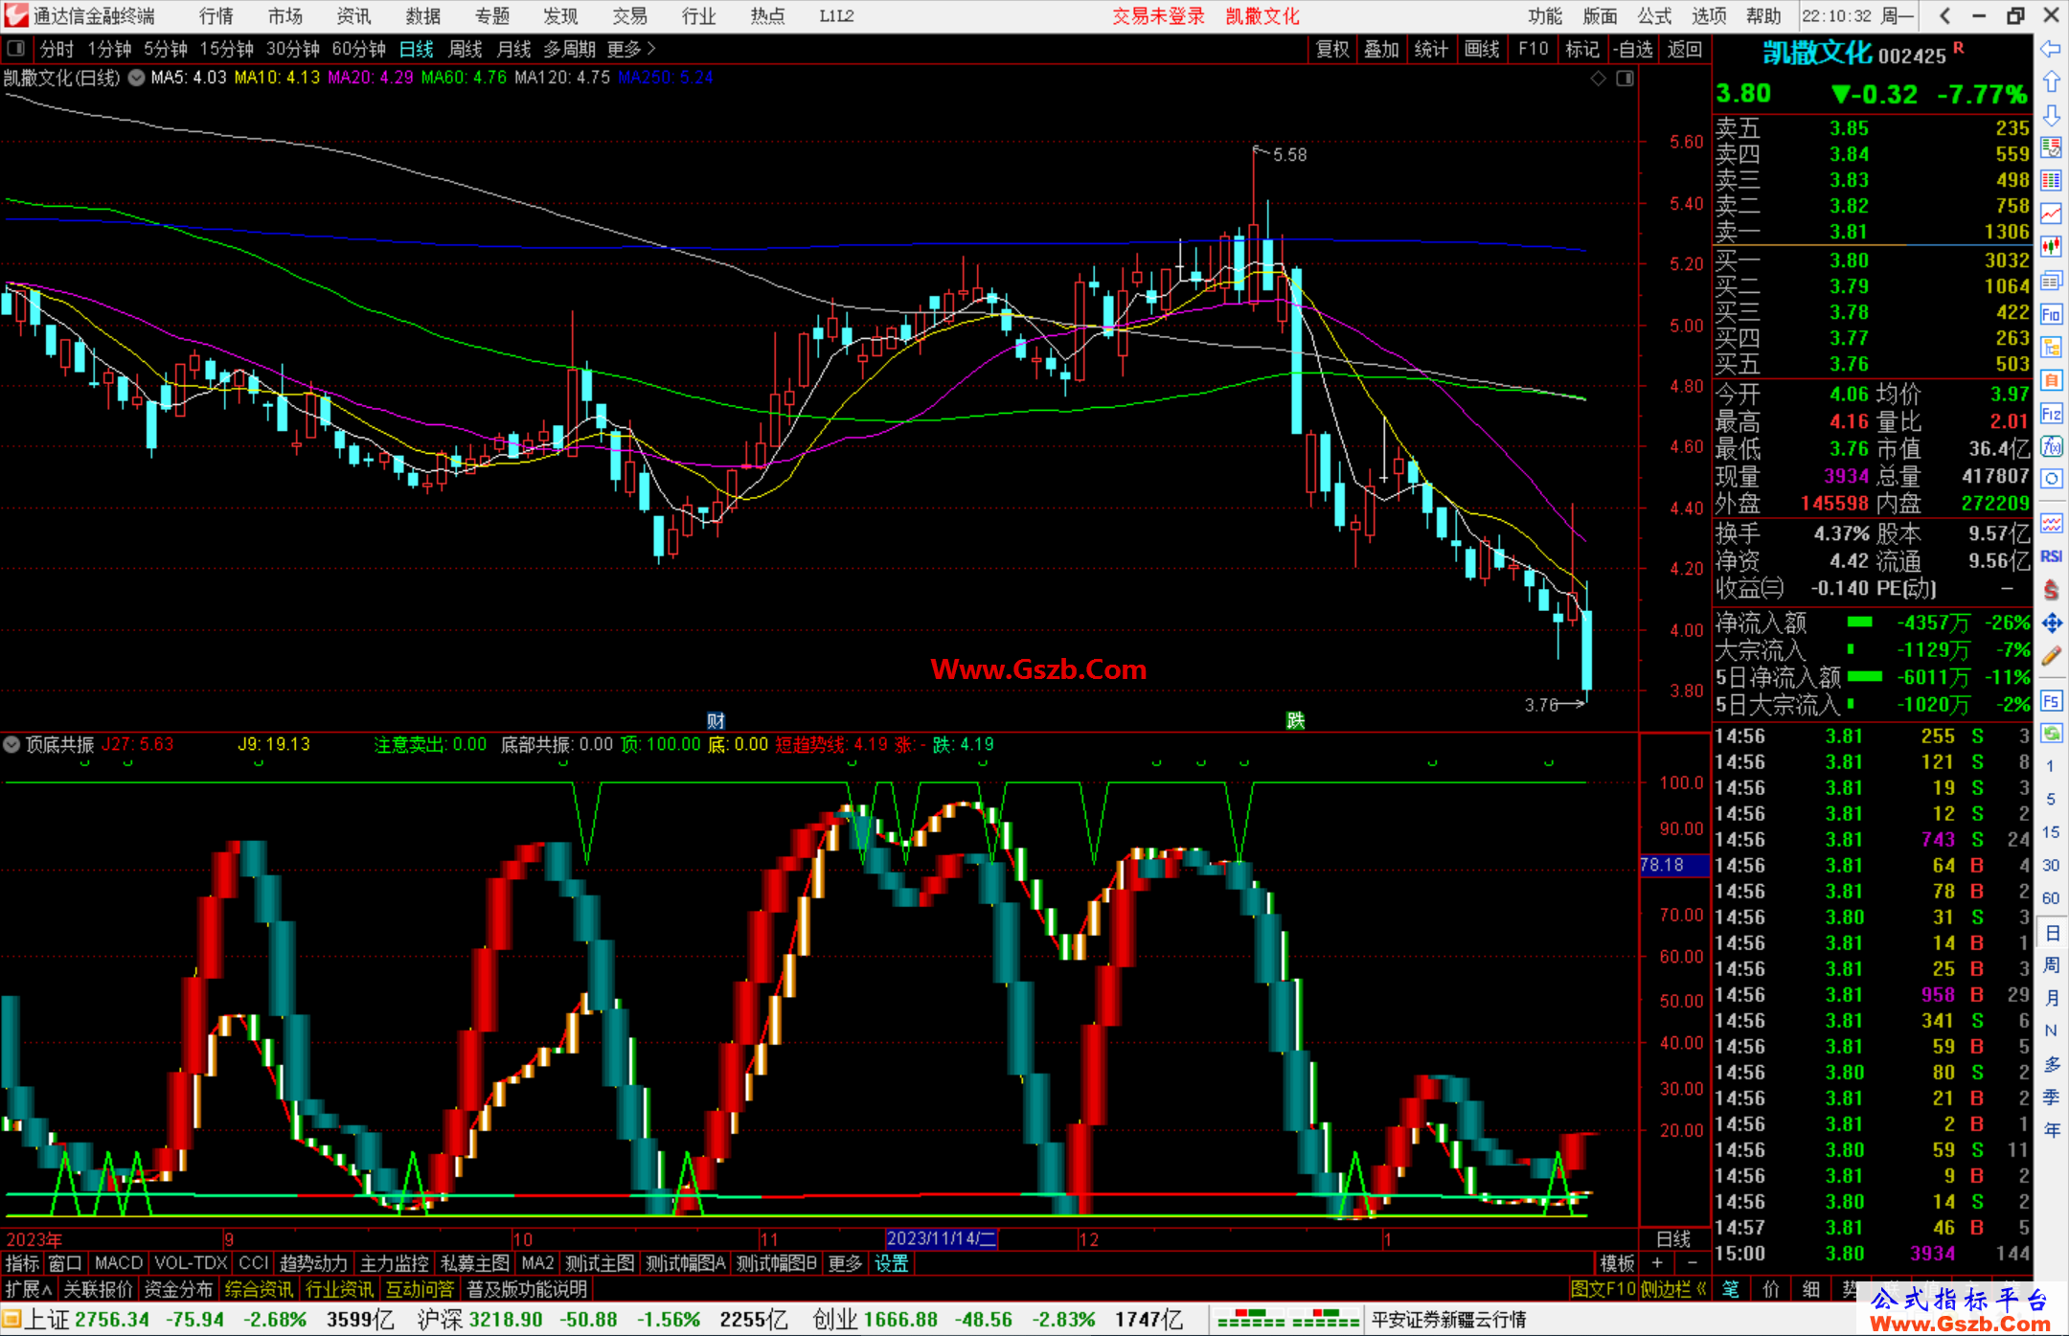
Task: Open the candlestick K-line chart icon
Action: click(x=2051, y=247)
